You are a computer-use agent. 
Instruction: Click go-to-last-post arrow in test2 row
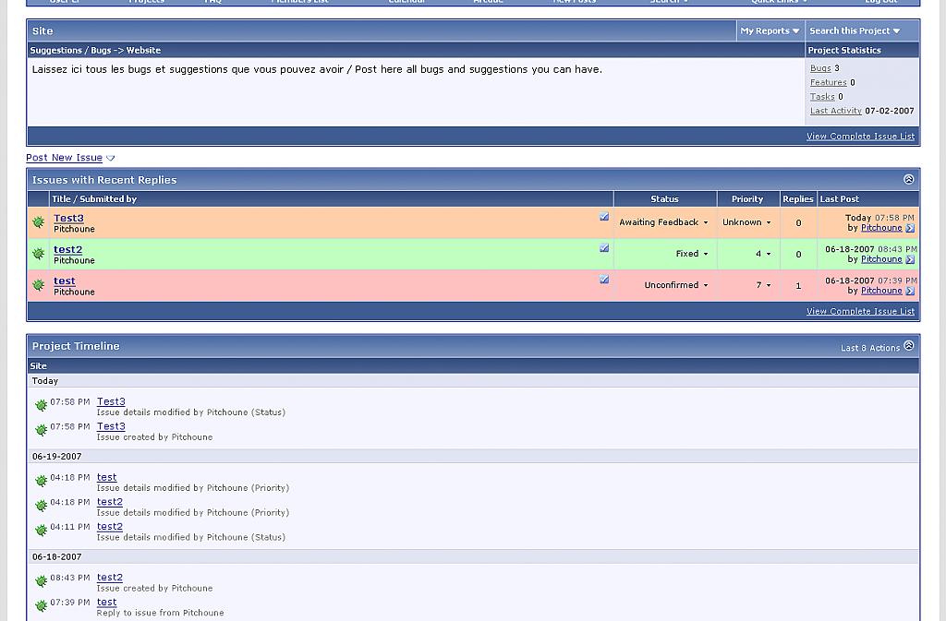[x=910, y=259]
